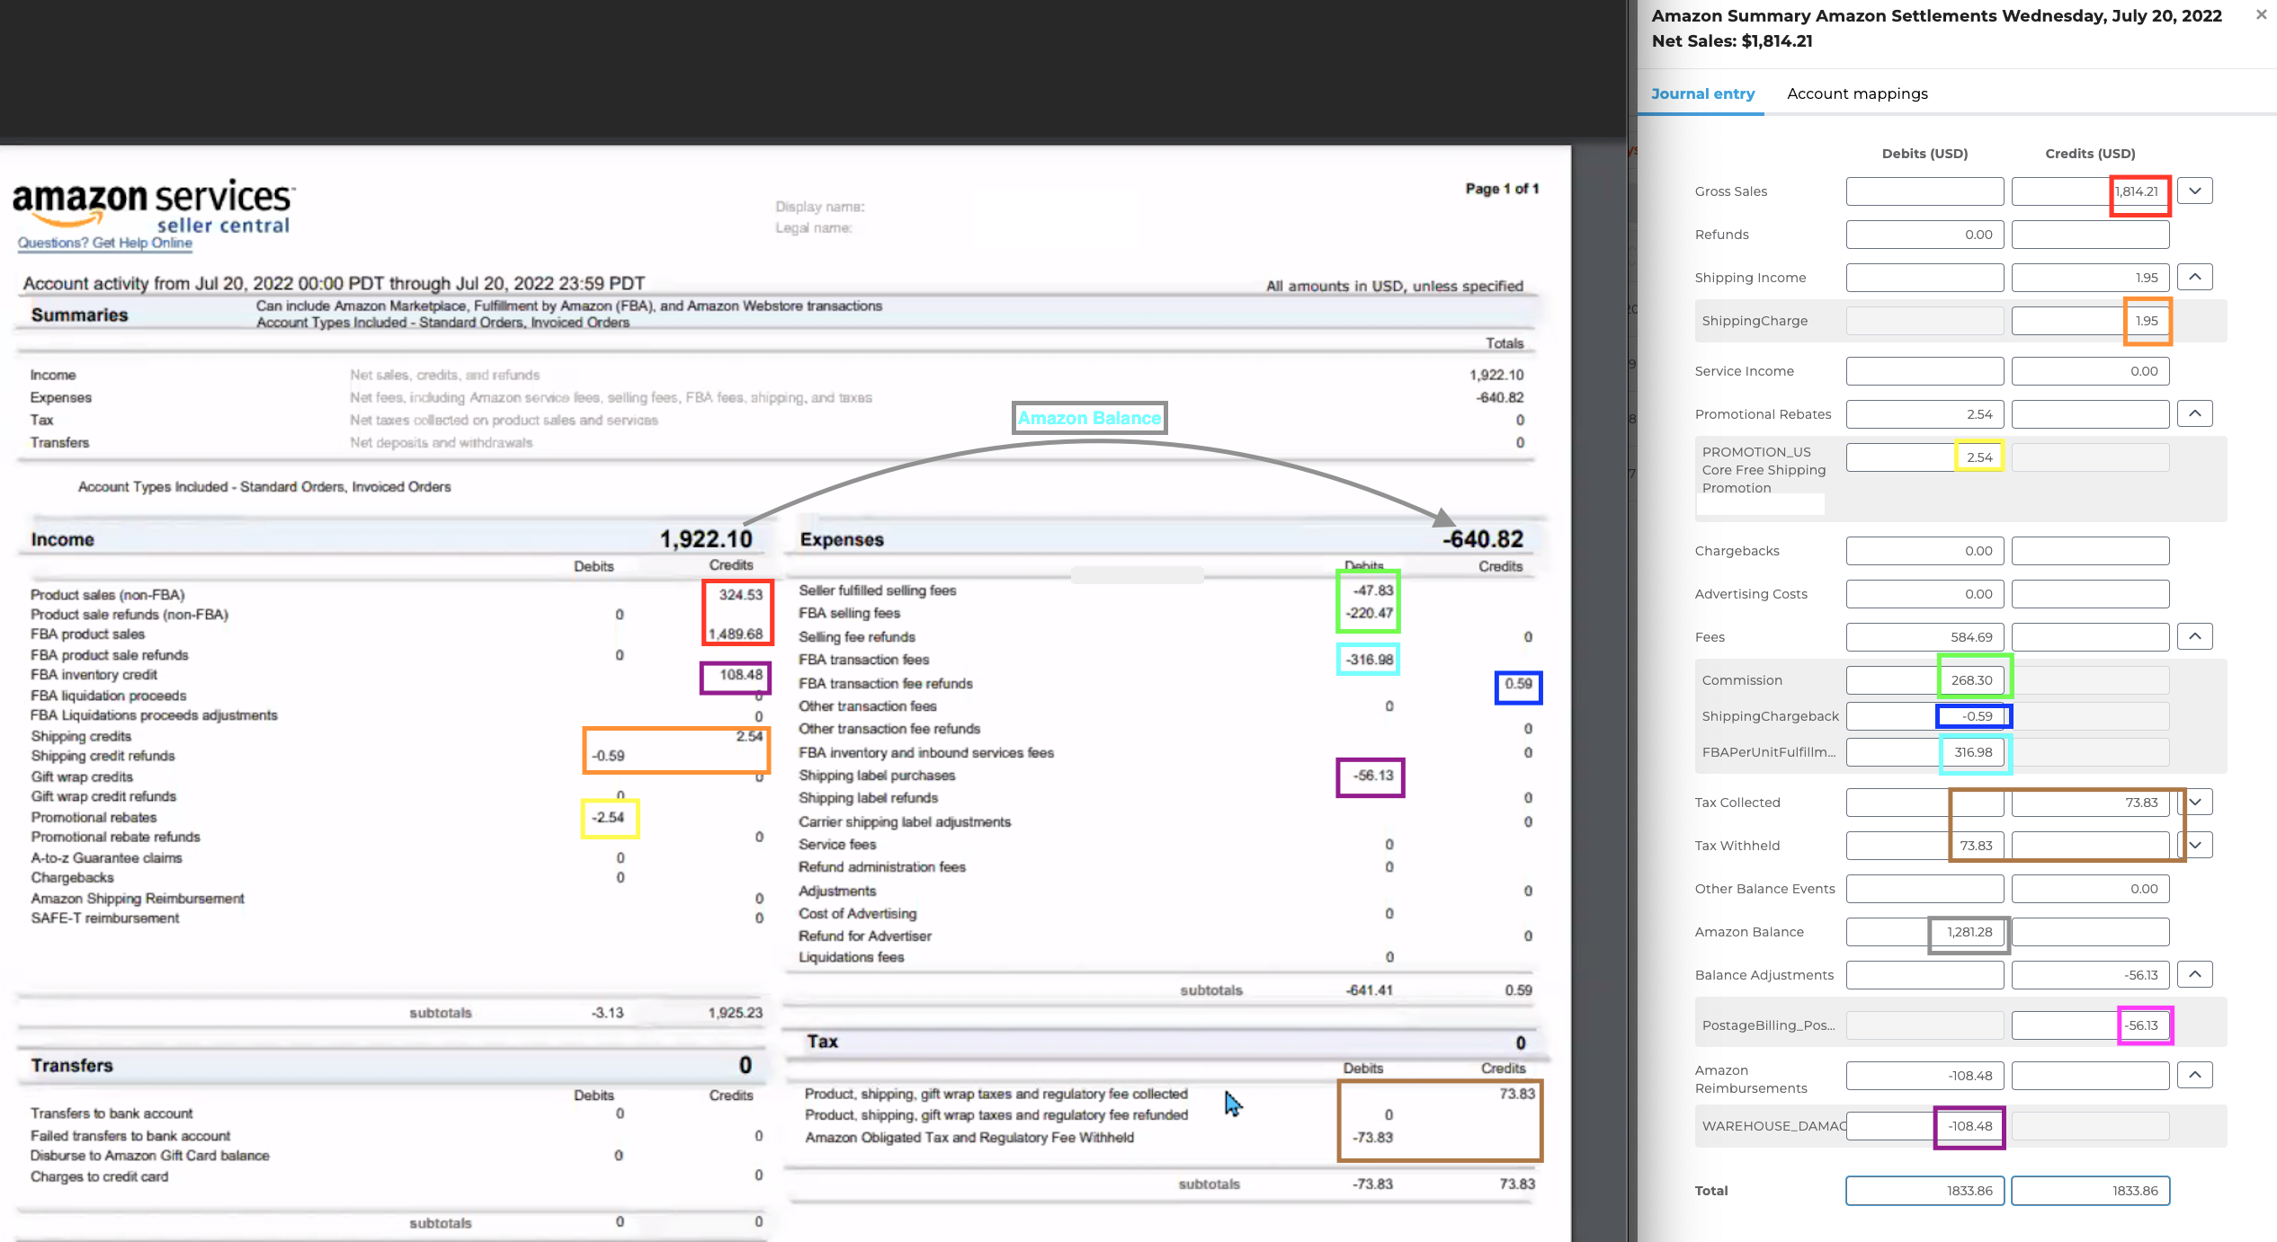This screenshot has width=2277, height=1242.
Task: Select the Shipping Income credits field
Action: [x=2090, y=278]
